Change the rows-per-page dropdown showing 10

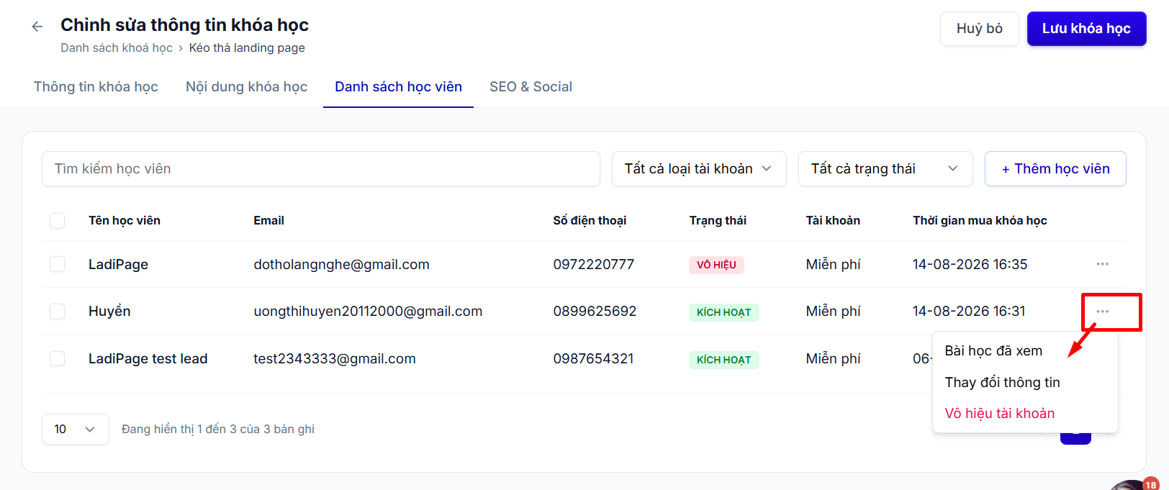76,429
